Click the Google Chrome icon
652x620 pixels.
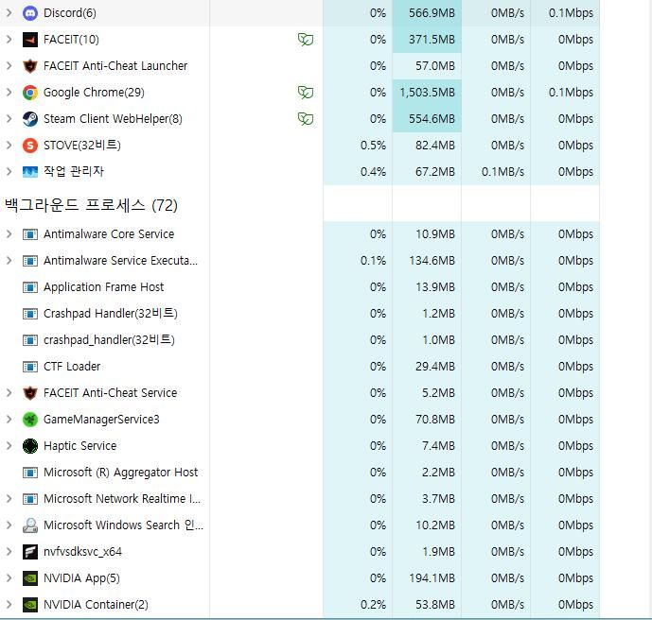tap(30, 93)
